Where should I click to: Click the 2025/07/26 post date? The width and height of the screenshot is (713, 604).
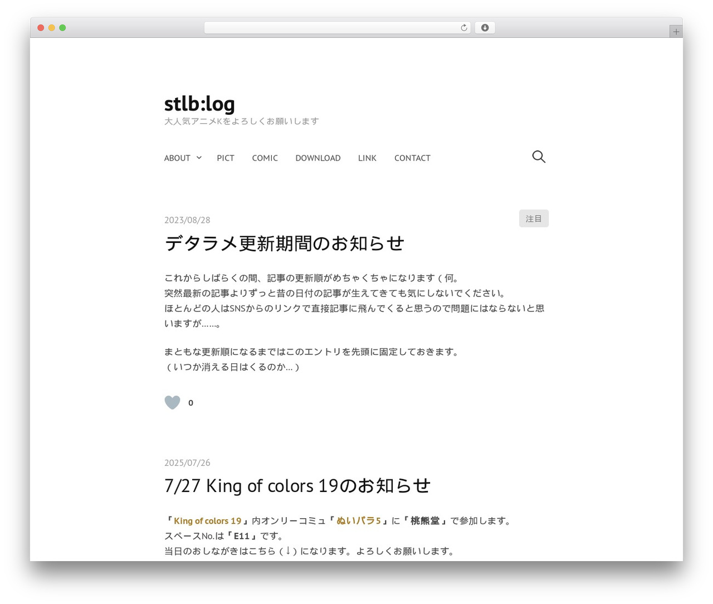click(x=187, y=463)
